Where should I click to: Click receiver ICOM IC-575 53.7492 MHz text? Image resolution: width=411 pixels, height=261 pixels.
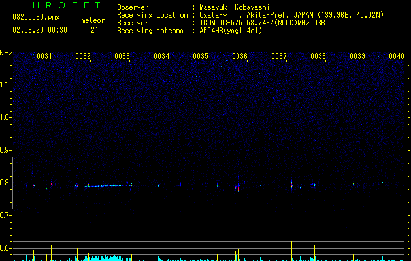[x=262, y=23]
